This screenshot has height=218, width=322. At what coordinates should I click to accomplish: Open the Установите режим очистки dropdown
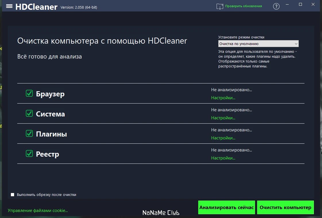[259, 44]
